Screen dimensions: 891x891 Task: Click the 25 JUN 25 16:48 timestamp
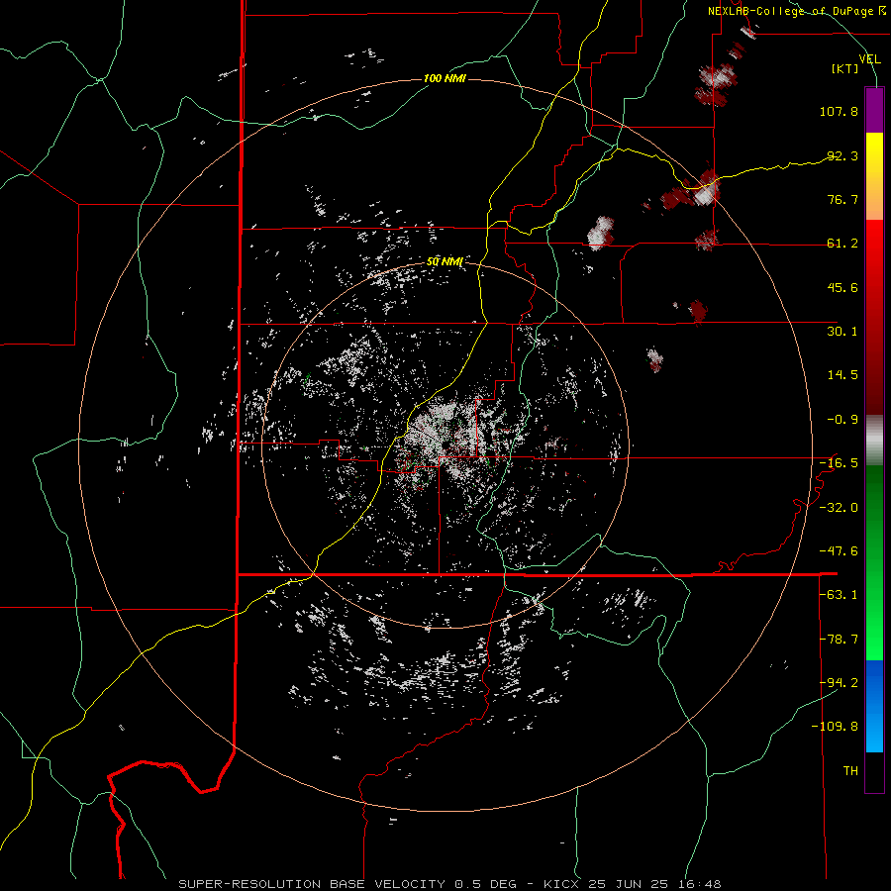(654, 884)
